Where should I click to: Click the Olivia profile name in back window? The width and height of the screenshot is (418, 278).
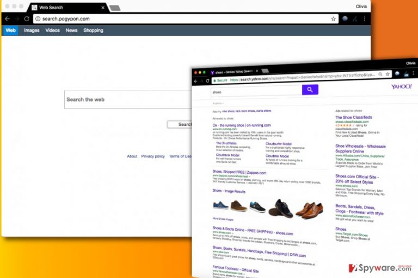[361, 7]
